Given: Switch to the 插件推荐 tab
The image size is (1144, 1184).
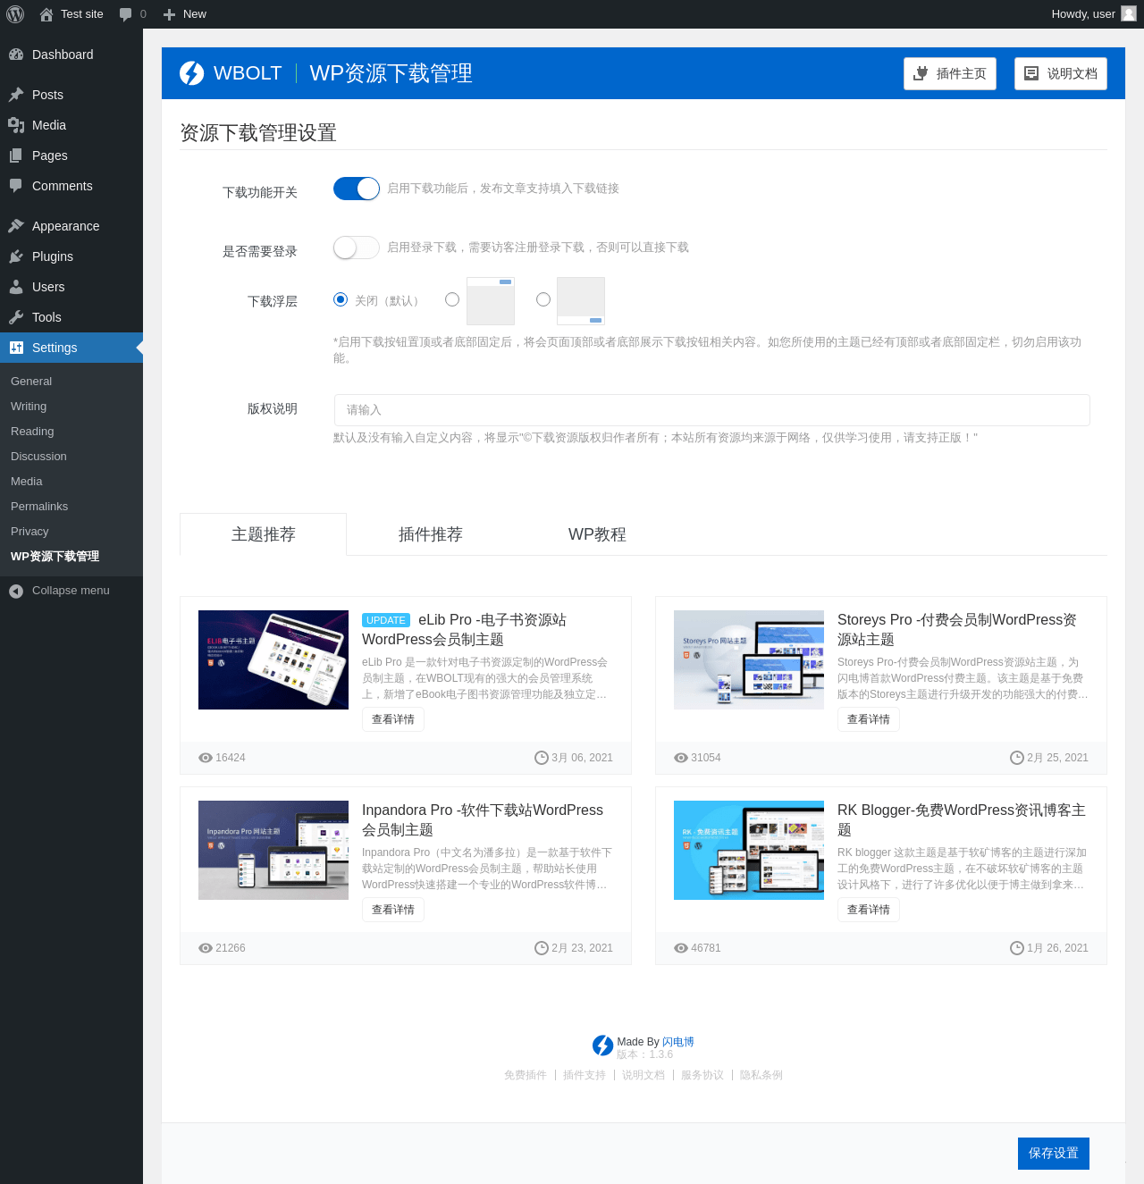Looking at the screenshot, I should [431, 534].
